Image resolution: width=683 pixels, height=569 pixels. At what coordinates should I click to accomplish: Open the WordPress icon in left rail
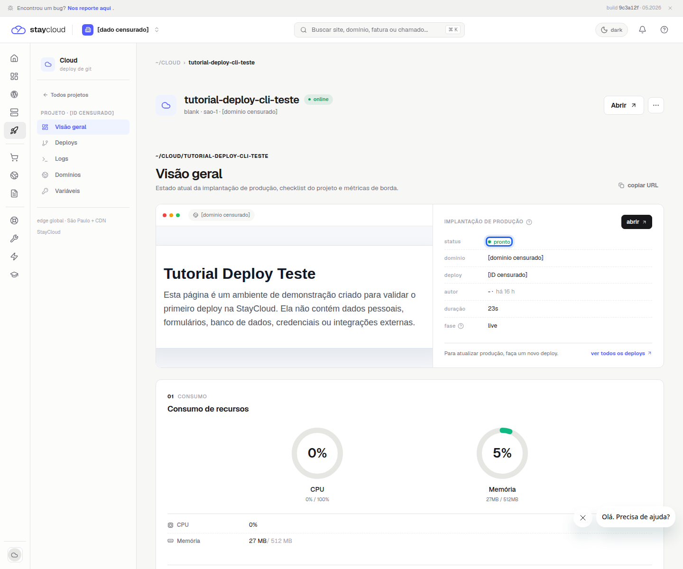tap(14, 94)
